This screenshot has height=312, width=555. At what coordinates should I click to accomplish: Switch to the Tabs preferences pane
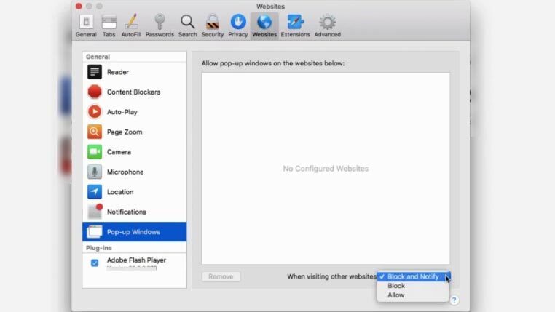(x=109, y=25)
